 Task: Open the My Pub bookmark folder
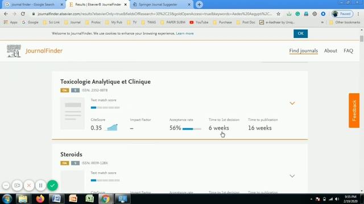pyautogui.click(x=114, y=22)
